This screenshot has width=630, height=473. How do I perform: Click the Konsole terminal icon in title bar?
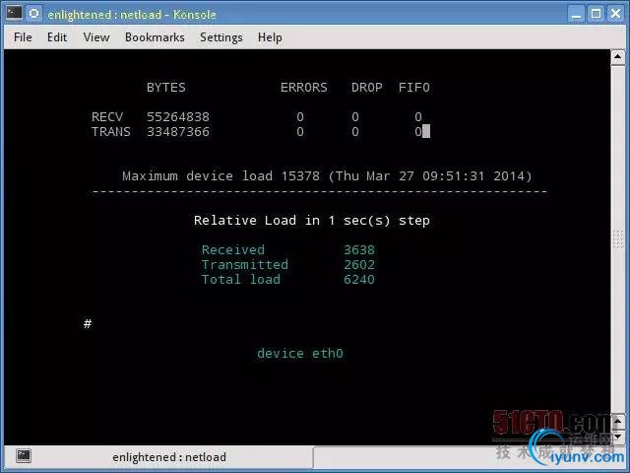tap(14, 13)
